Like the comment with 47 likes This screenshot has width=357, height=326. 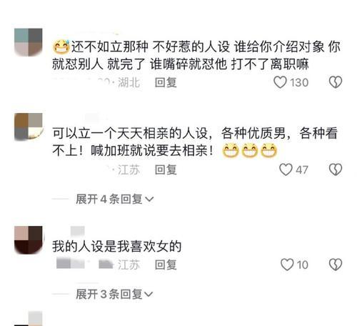tap(286, 169)
